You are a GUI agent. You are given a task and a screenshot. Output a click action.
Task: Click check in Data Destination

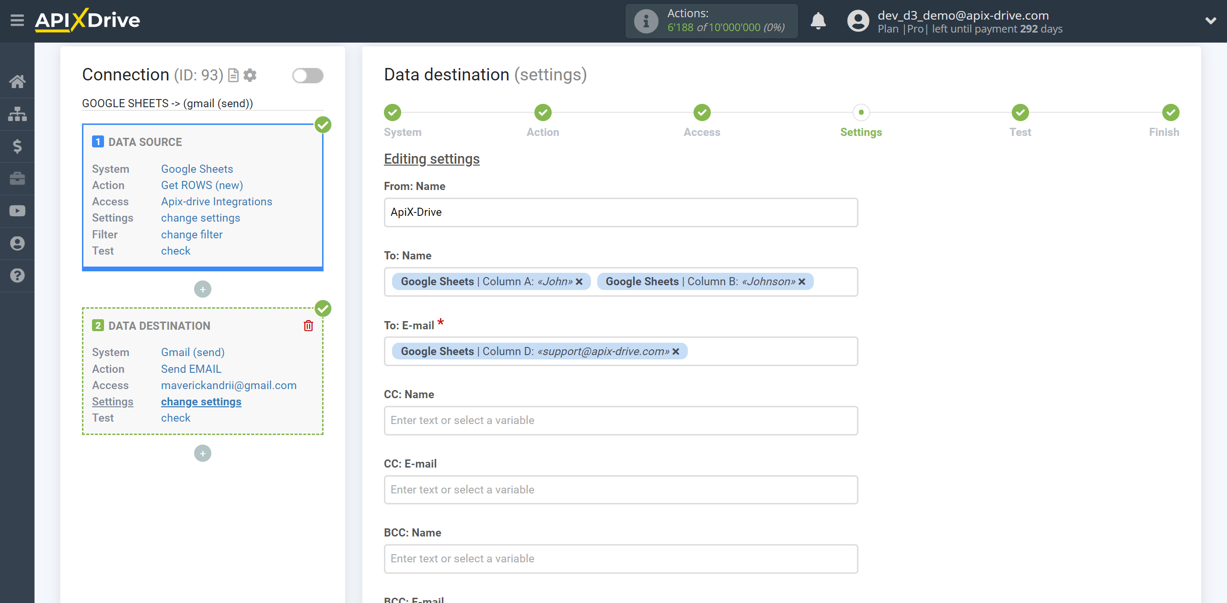click(x=175, y=418)
